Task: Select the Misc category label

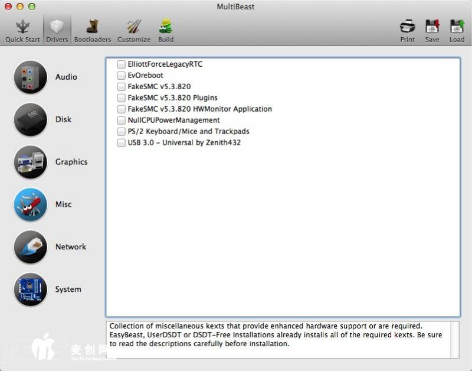Action: coord(64,204)
